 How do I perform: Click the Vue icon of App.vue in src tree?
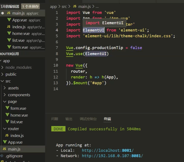(x=5, y=142)
